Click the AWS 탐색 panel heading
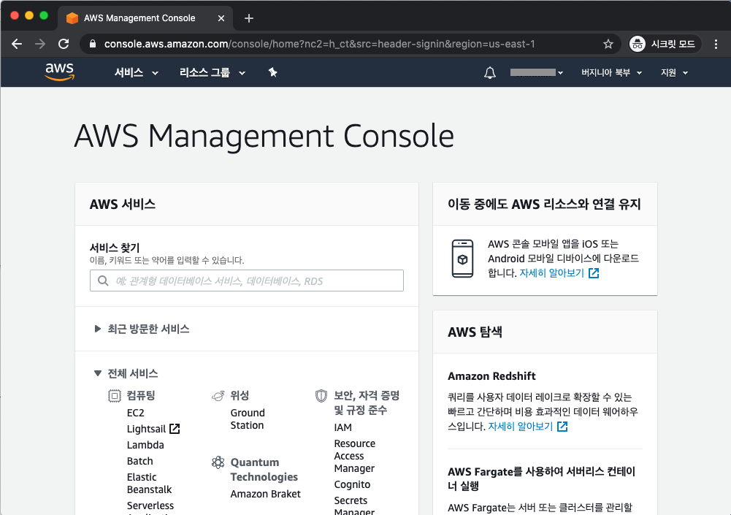The width and height of the screenshot is (731, 515). point(475,332)
